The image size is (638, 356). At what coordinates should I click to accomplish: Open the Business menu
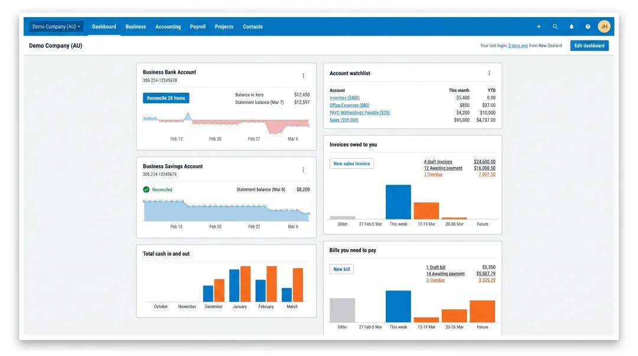[135, 27]
